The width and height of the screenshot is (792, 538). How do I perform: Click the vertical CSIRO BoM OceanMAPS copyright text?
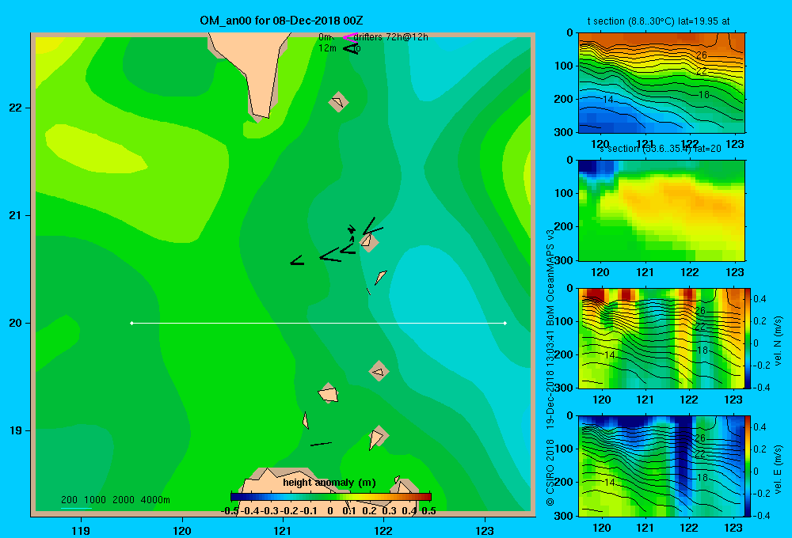550,367
